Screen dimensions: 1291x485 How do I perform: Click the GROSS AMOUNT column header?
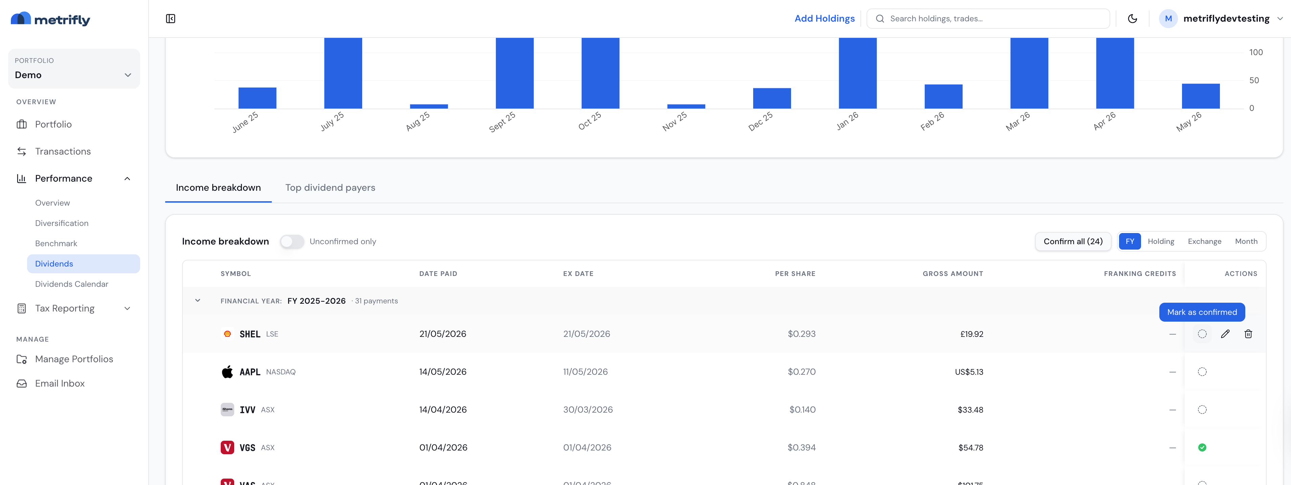[953, 274]
